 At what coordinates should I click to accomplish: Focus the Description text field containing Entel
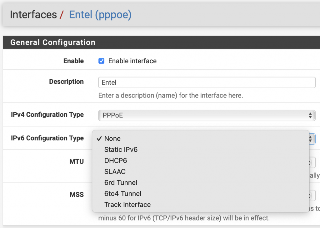[x=207, y=83]
